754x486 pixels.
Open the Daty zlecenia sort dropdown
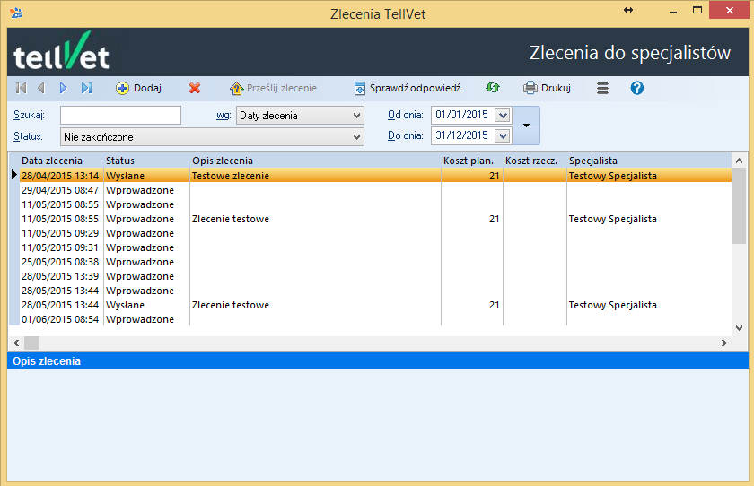(300, 116)
